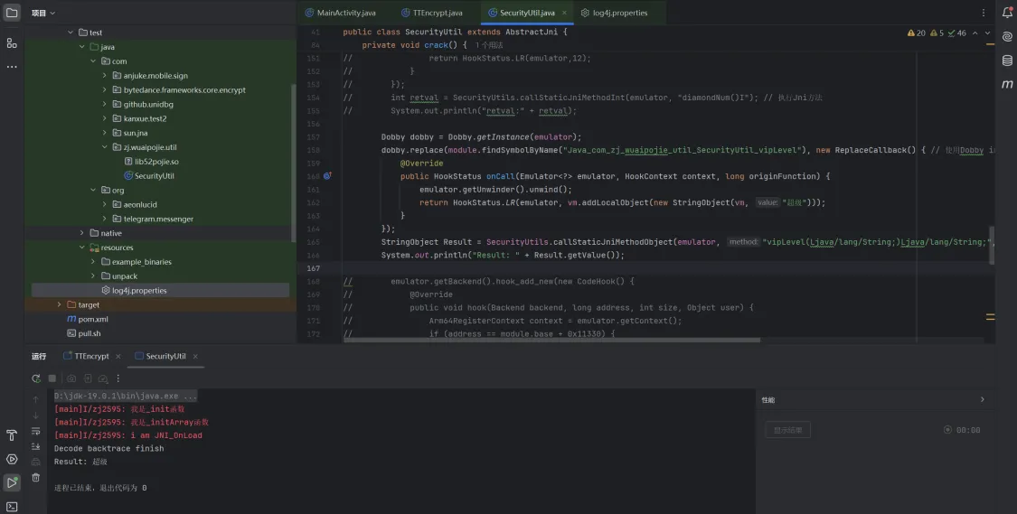Rerun the SecurityUtil program
Image resolution: width=1017 pixels, height=514 pixels.
click(x=36, y=378)
